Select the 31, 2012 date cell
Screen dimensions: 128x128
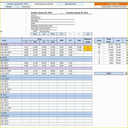point(11,124)
